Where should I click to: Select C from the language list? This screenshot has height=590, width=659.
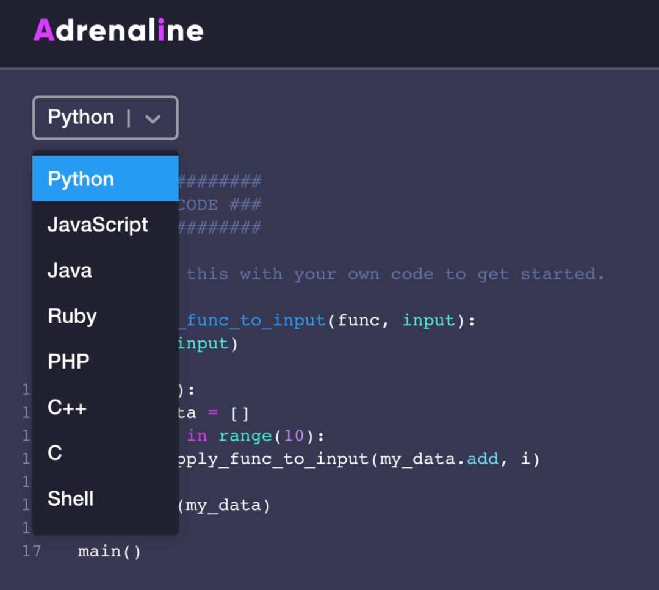click(54, 453)
